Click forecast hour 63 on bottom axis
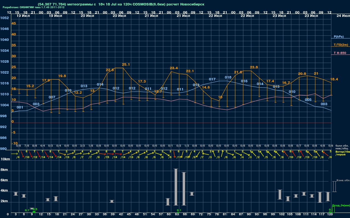Screen dimensions: 350x218 pyautogui.click(x=177, y=214)
